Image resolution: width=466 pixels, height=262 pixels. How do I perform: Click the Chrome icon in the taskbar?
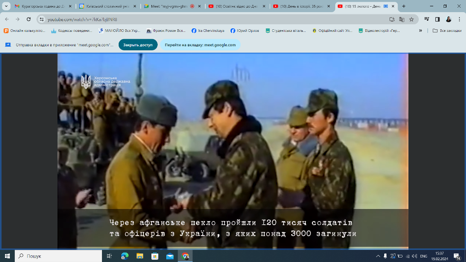[x=185, y=256]
